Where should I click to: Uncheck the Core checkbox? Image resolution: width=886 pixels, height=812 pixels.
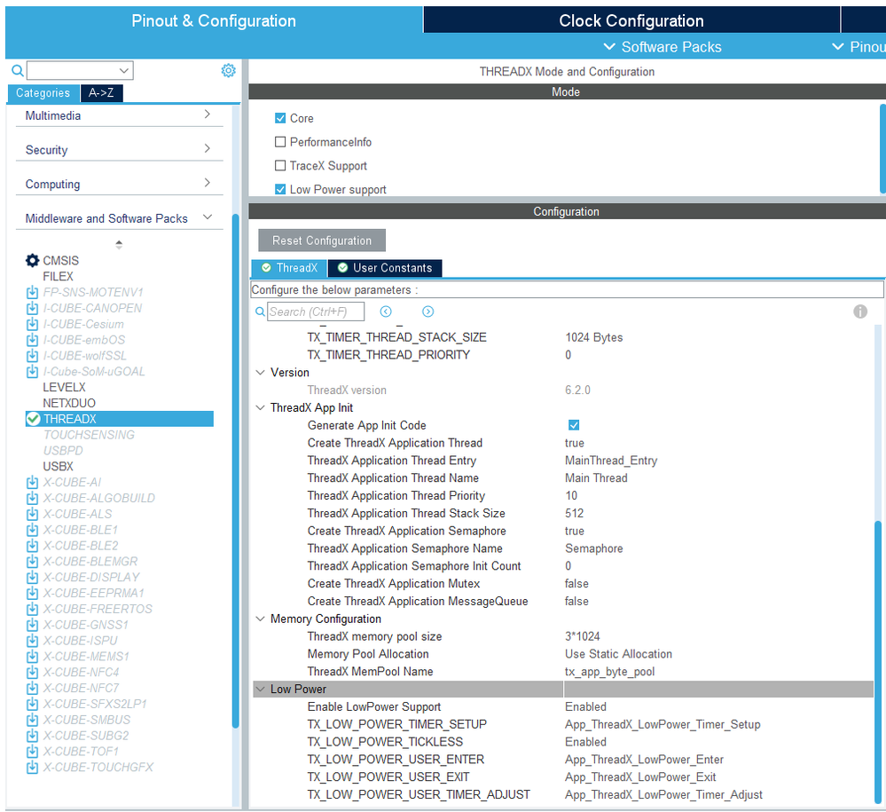coord(280,118)
